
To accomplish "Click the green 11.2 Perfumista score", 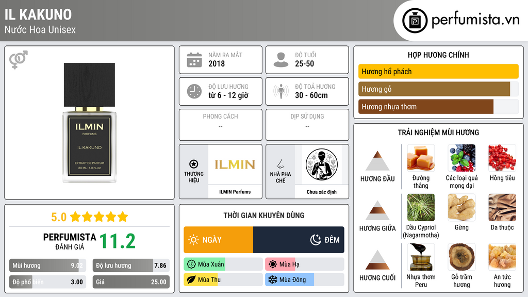I will pyautogui.click(x=118, y=241).
